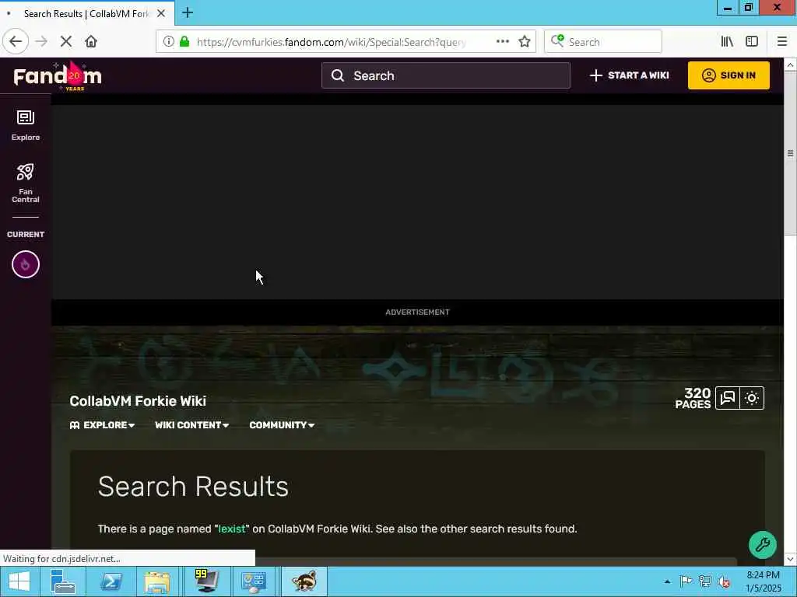Select the Search Results browser tab
Viewport: 797px width, 597px height.
(x=86, y=13)
